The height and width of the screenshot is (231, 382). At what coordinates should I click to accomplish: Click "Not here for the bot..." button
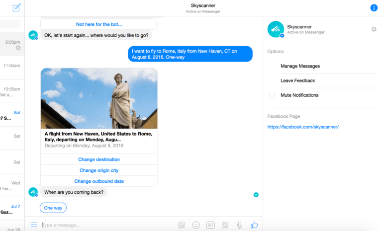click(99, 24)
